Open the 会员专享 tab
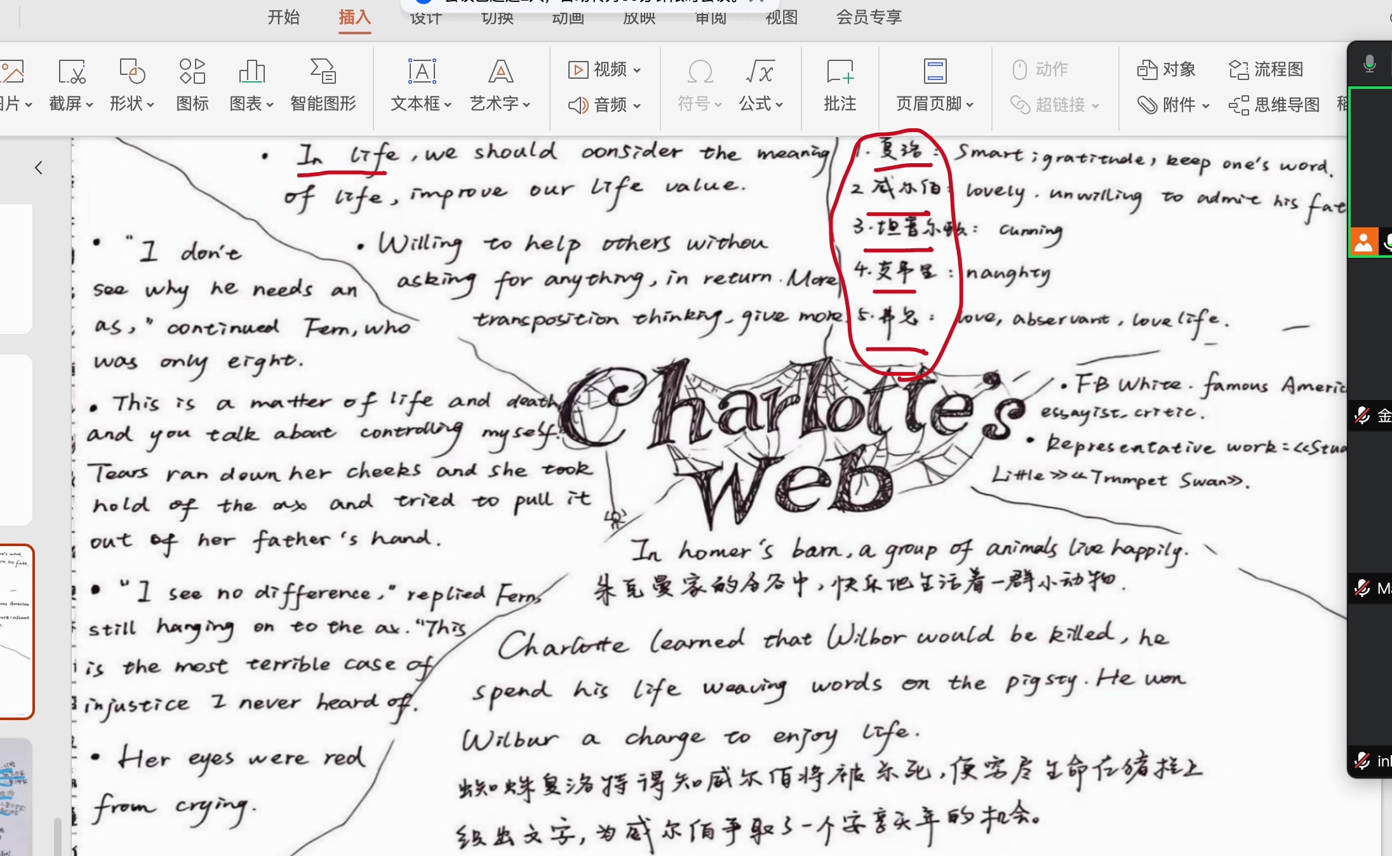This screenshot has width=1392, height=856. coord(869,17)
